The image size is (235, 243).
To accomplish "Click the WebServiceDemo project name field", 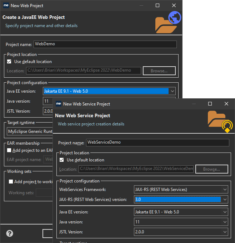I will coord(157,143).
